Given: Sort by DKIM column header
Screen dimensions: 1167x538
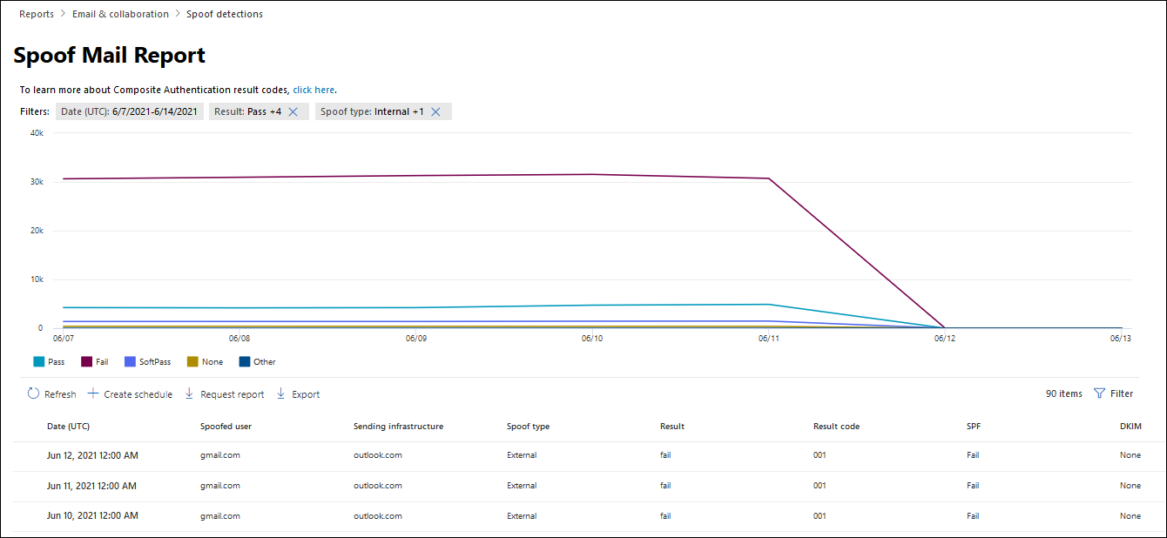Looking at the screenshot, I should pyautogui.click(x=1130, y=427).
